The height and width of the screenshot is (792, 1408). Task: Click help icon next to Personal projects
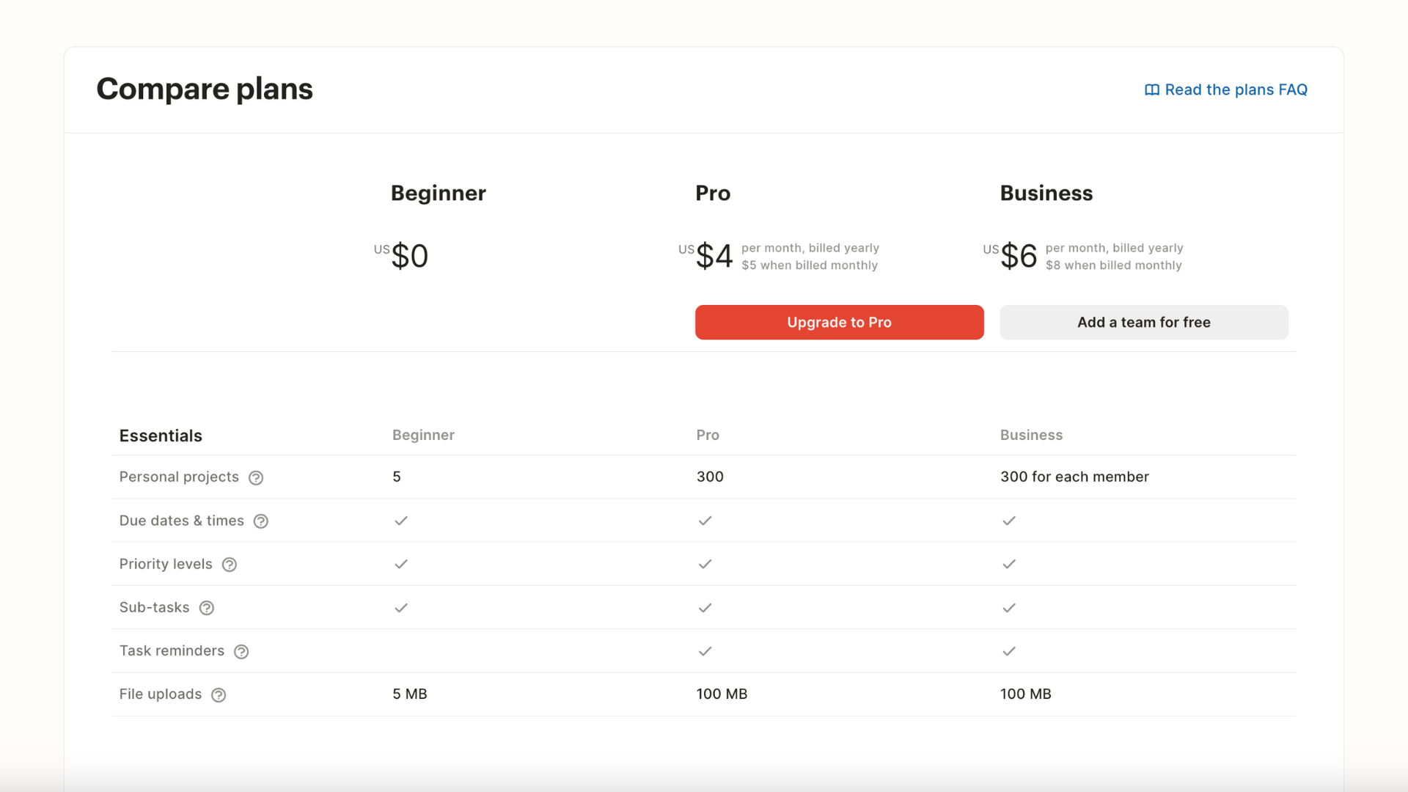click(255, 478)
